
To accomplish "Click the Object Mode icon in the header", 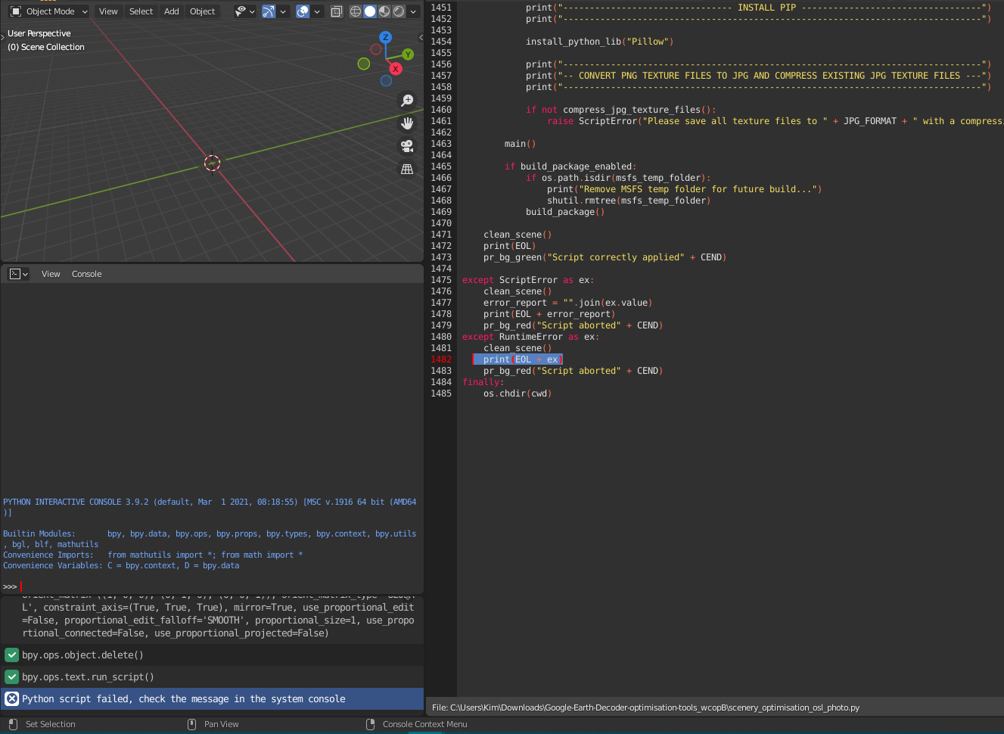I will coord(15,11).
